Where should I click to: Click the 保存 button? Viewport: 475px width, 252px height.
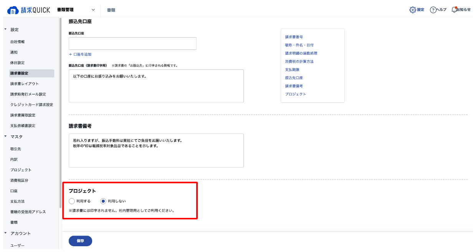pos(80,241)
